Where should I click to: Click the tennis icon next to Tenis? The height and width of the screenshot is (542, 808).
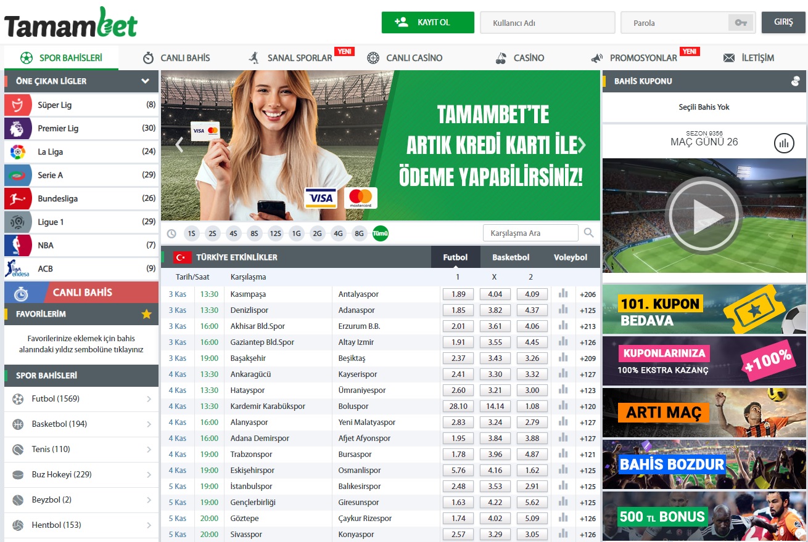click(x=18, y=450)
